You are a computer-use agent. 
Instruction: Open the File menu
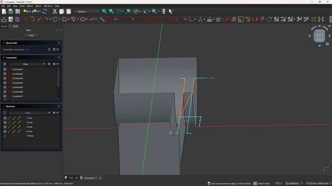pyautogui.click(x=3, y=6)
